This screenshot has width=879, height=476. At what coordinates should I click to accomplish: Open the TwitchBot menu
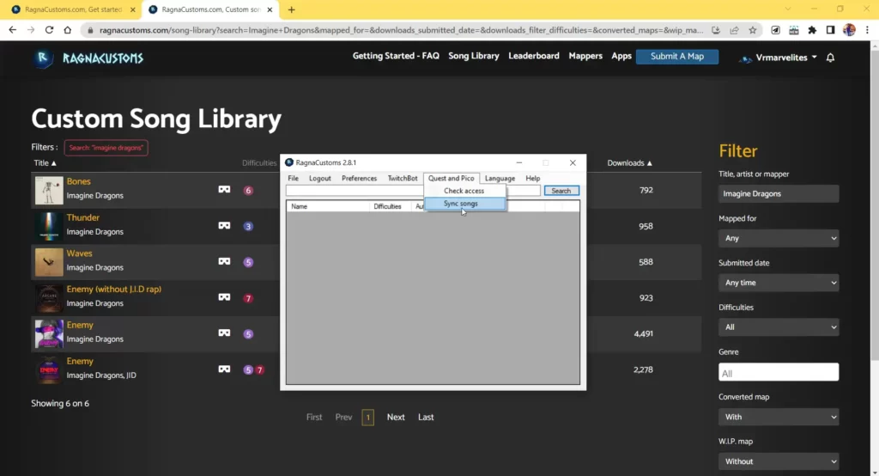point(403,178)
